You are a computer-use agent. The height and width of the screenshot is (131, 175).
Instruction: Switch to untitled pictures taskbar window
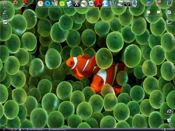[x=58, y=130]
